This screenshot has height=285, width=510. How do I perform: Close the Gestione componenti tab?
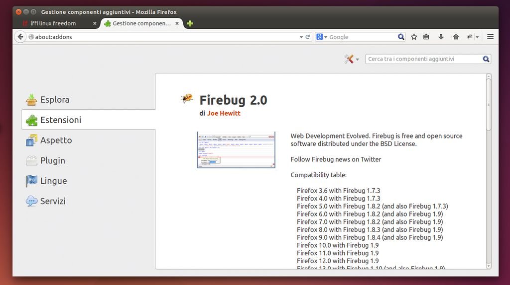pyautogui.click(x=177, y=23)
